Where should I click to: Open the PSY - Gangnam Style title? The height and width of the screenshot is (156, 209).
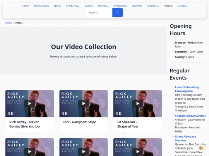point(80,122)
